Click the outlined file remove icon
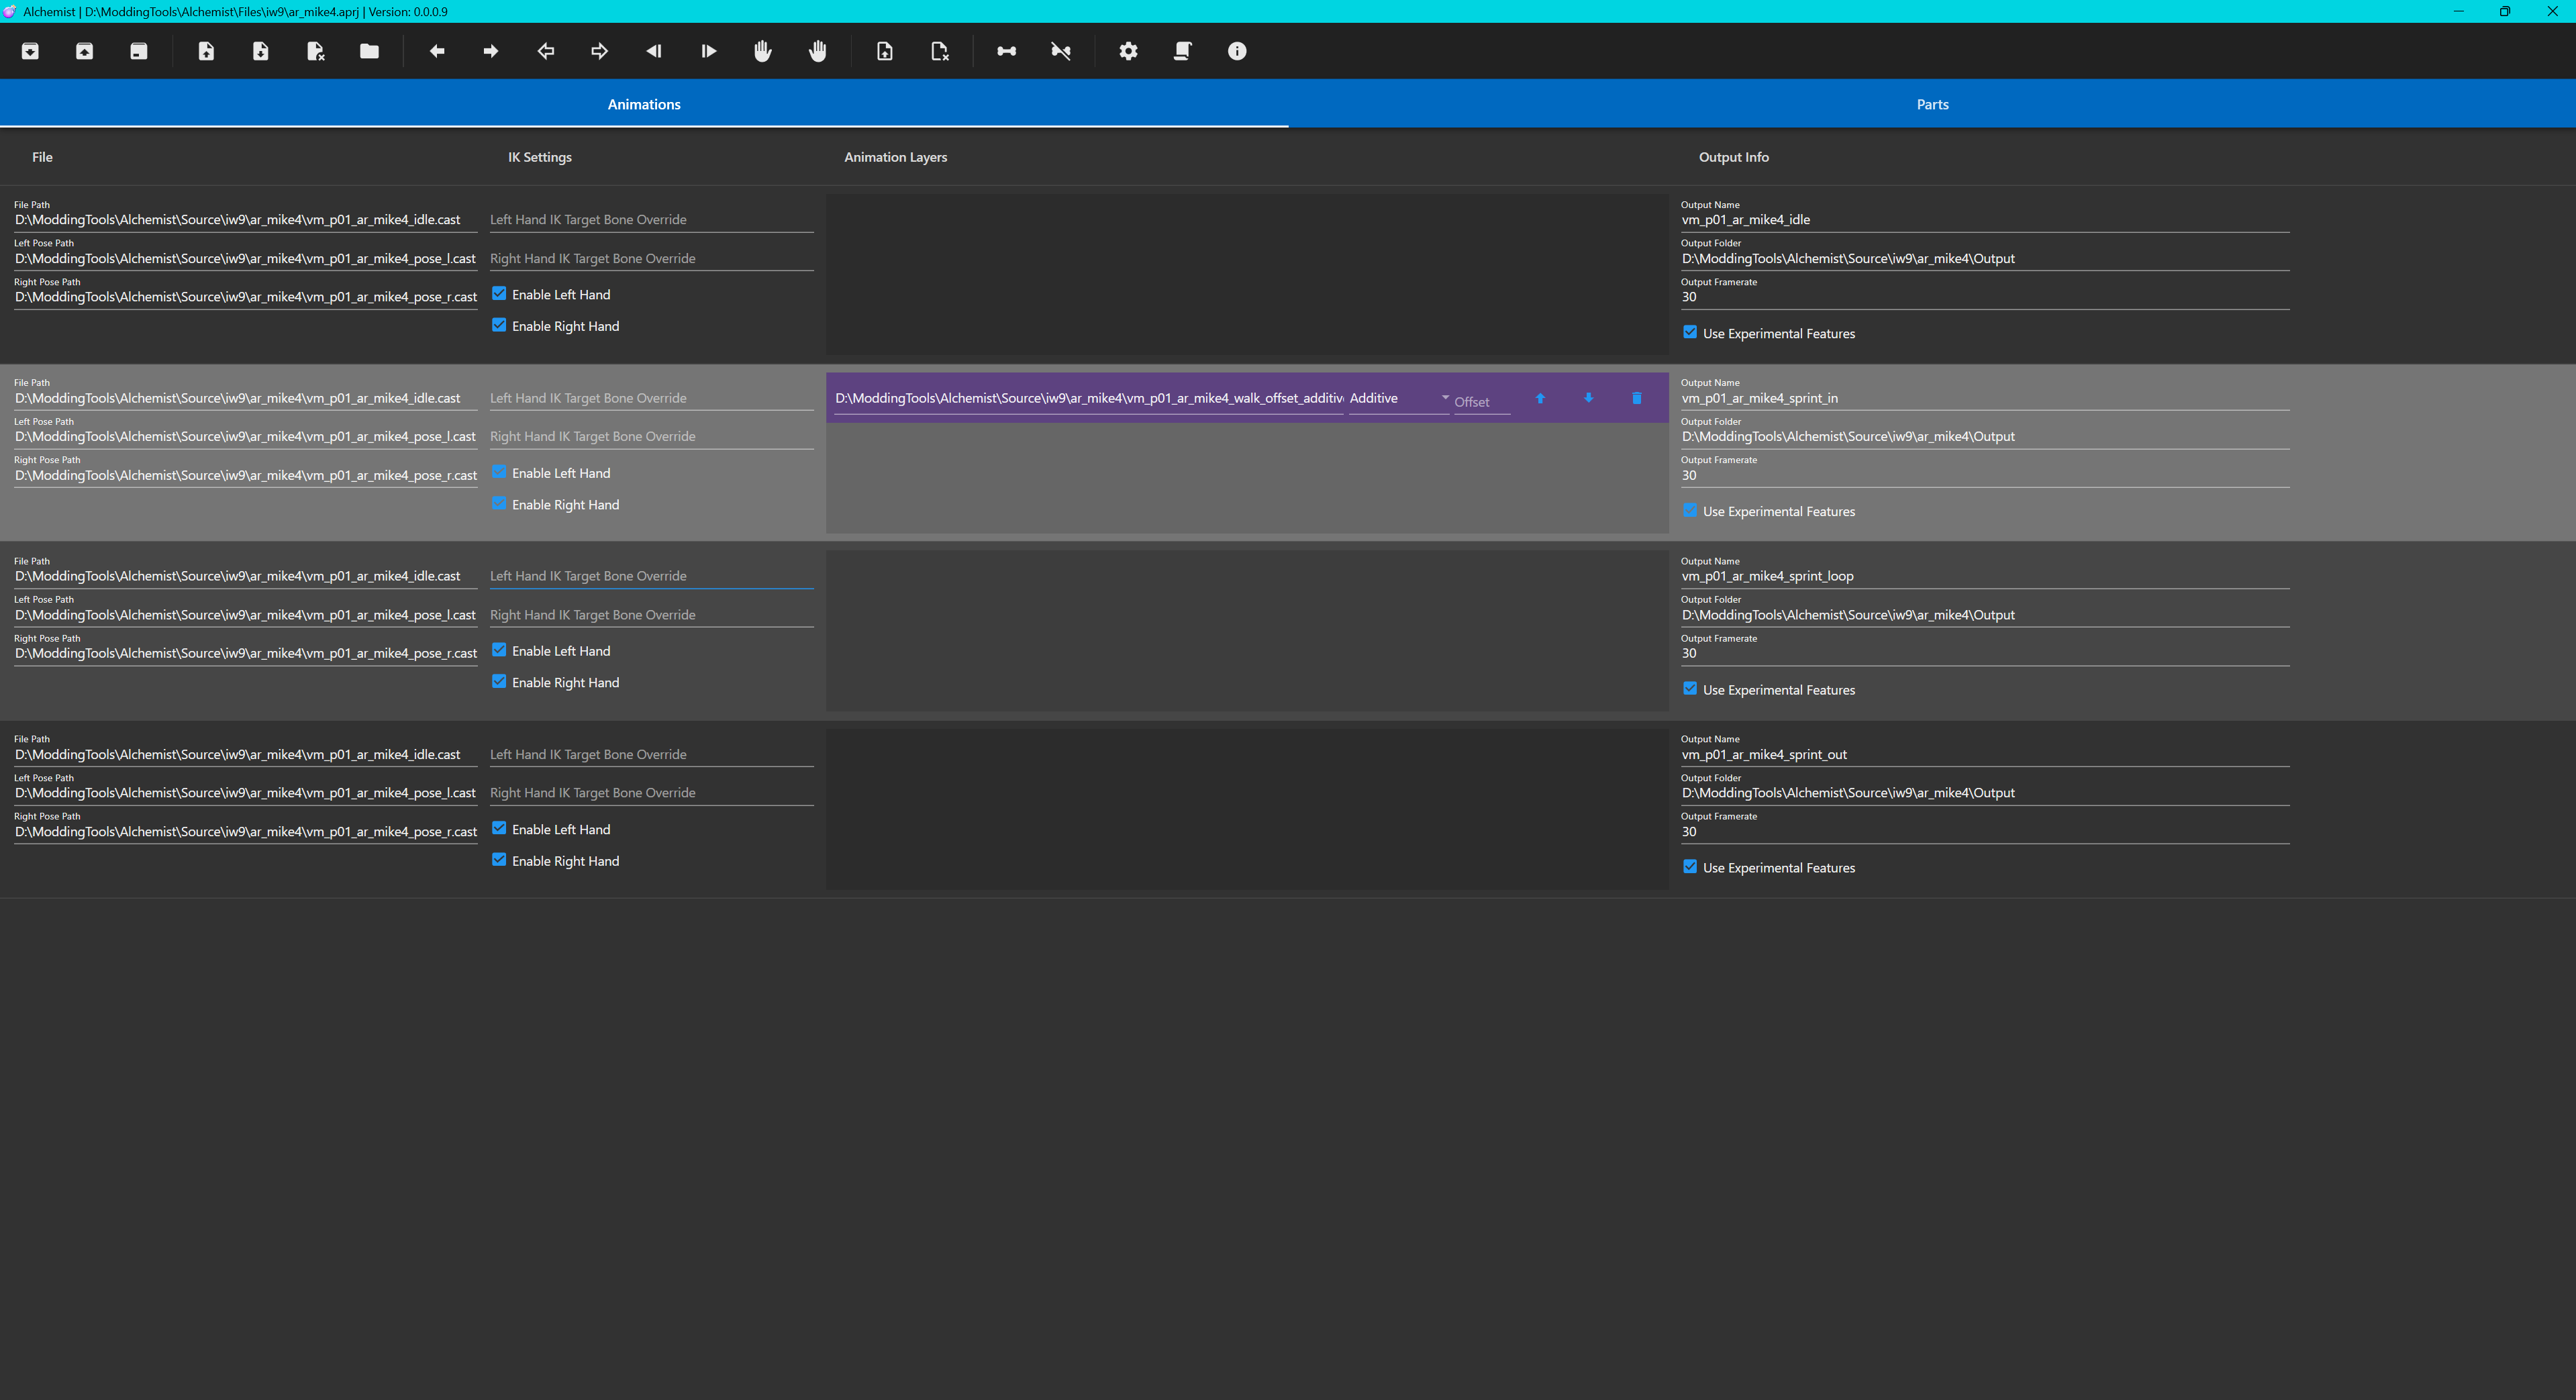The width and height of the screenshot is (2576, 1400). 939,51
